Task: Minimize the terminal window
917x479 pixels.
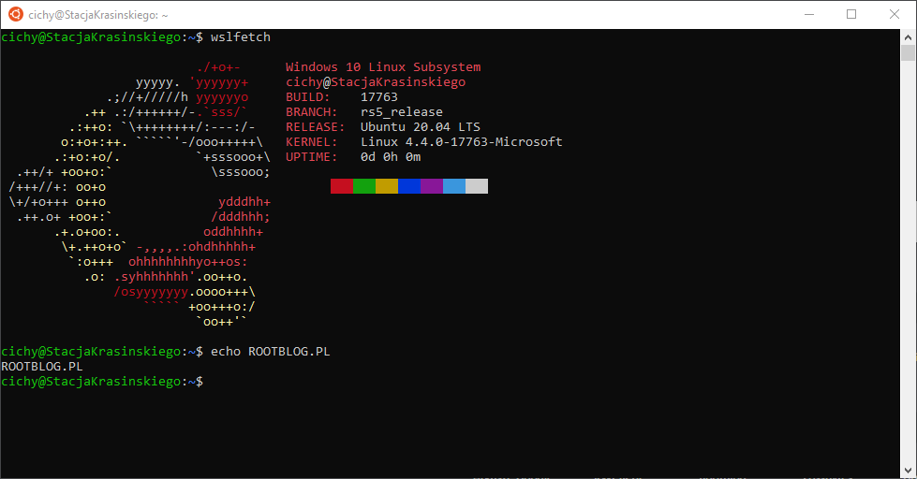Action: point(809,15)
